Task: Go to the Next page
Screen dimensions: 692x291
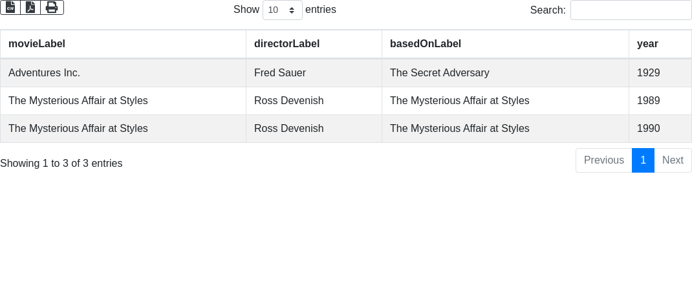Action: pos(673,160)
